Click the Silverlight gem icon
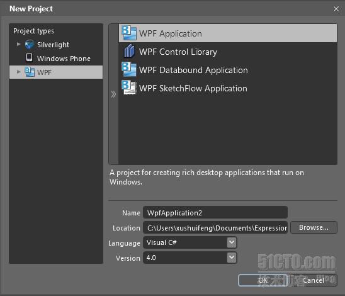Image resolution: width=345 pixels, height=296 pixels. pos(29,45)
